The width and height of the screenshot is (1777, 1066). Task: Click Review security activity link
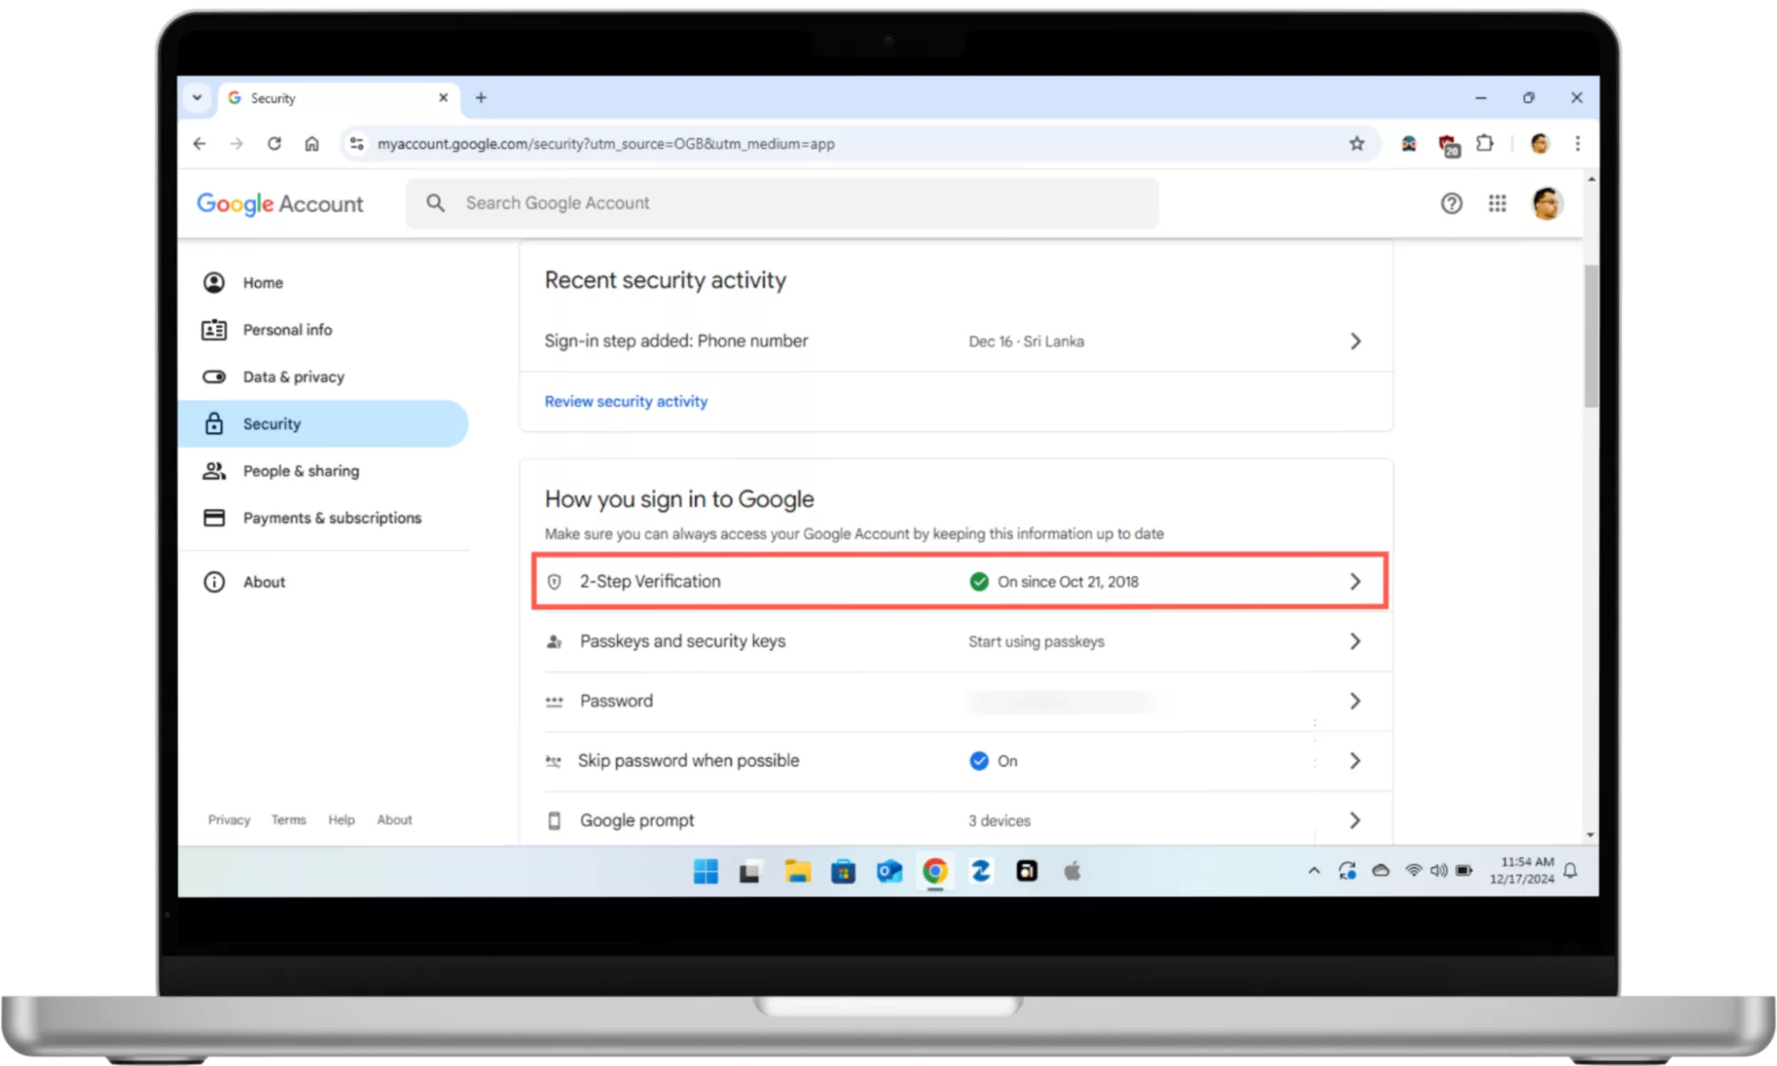pyautogui.click(x=626, y=402)
